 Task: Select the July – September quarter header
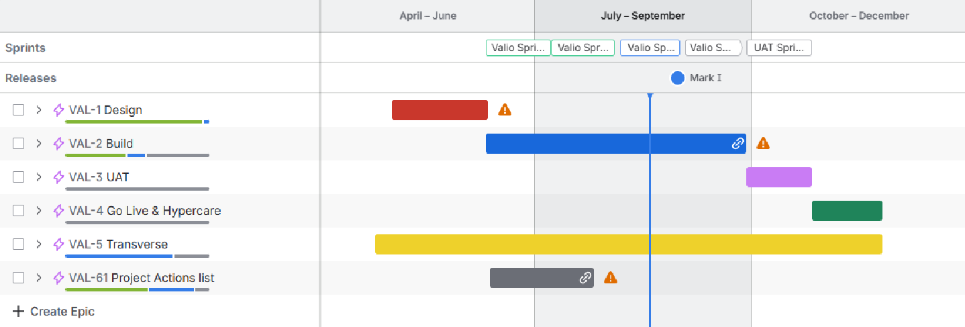[x=642, y=16]
